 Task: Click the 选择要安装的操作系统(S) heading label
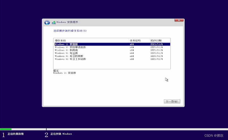coord(70,31)
